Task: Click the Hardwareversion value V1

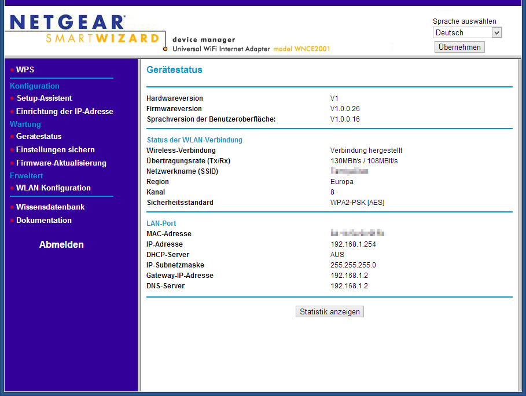Action: click(334, 98)
